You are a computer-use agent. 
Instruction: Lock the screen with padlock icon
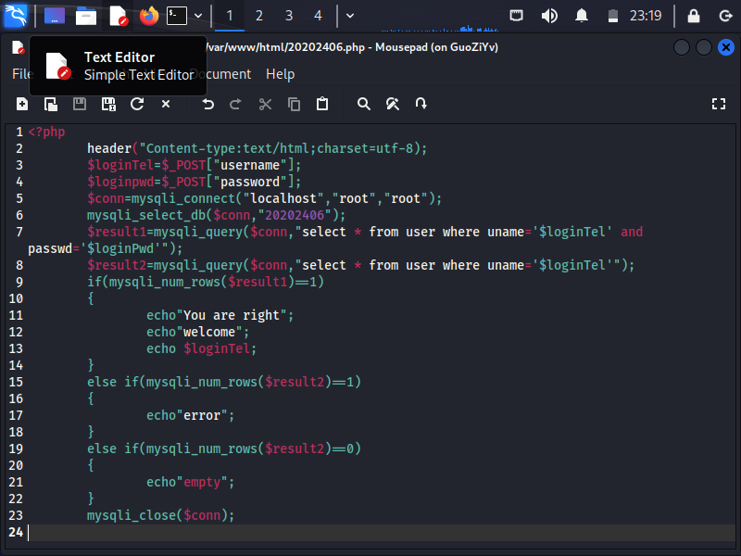tap(693, 16)
